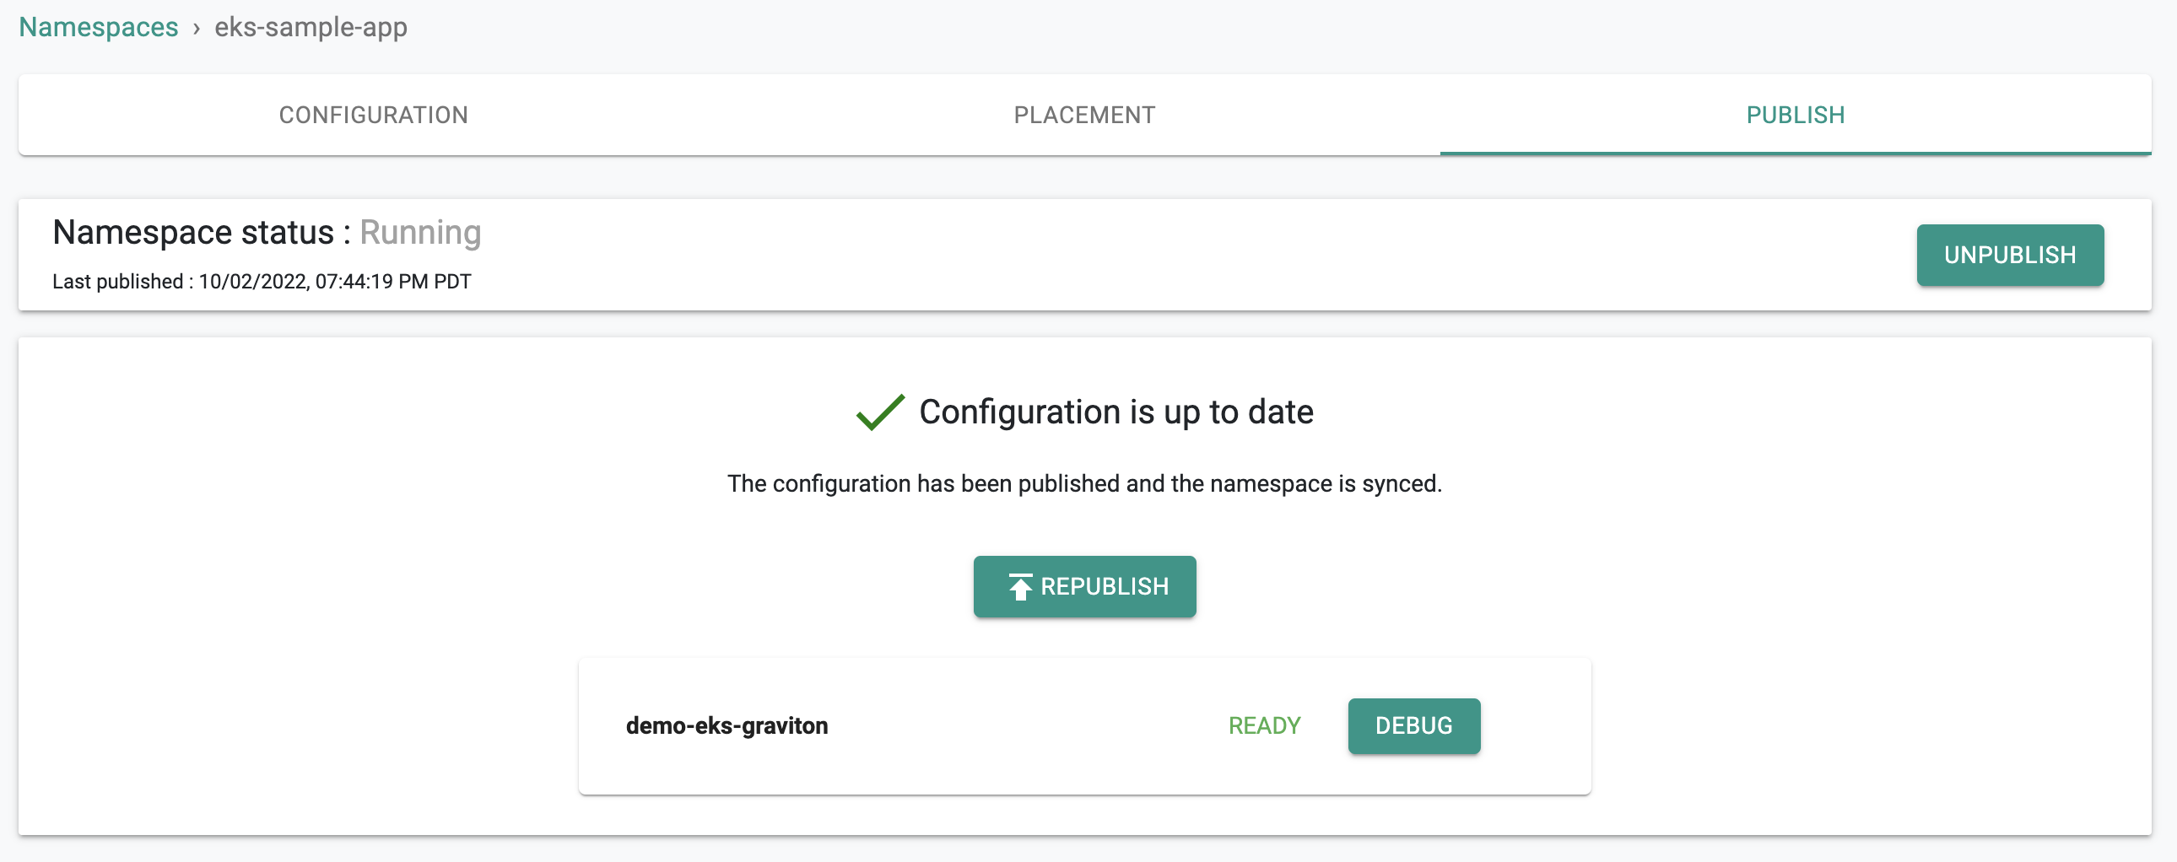
Task: Click the Configuration is up to date heading
Action: point(1116,412)
